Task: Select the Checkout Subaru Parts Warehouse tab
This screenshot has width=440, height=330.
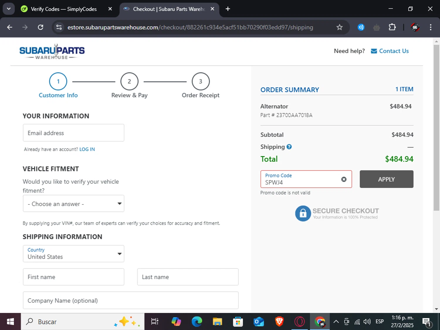Action: coord(169,9)
